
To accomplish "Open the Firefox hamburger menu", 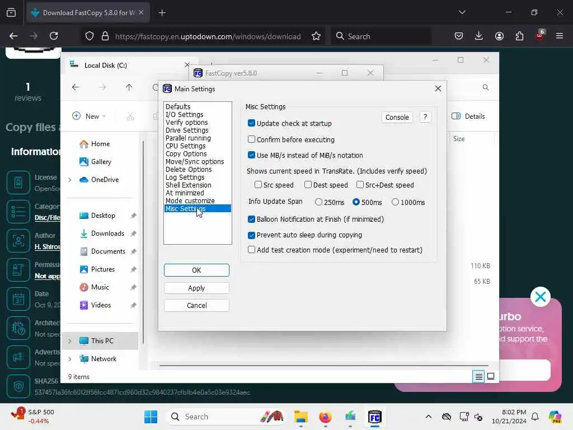I will click(x=560, y=36).
